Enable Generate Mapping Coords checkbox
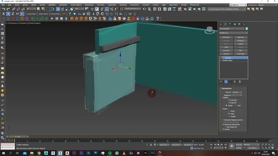Screen dimensions: 278x156 tap(223, 120)
